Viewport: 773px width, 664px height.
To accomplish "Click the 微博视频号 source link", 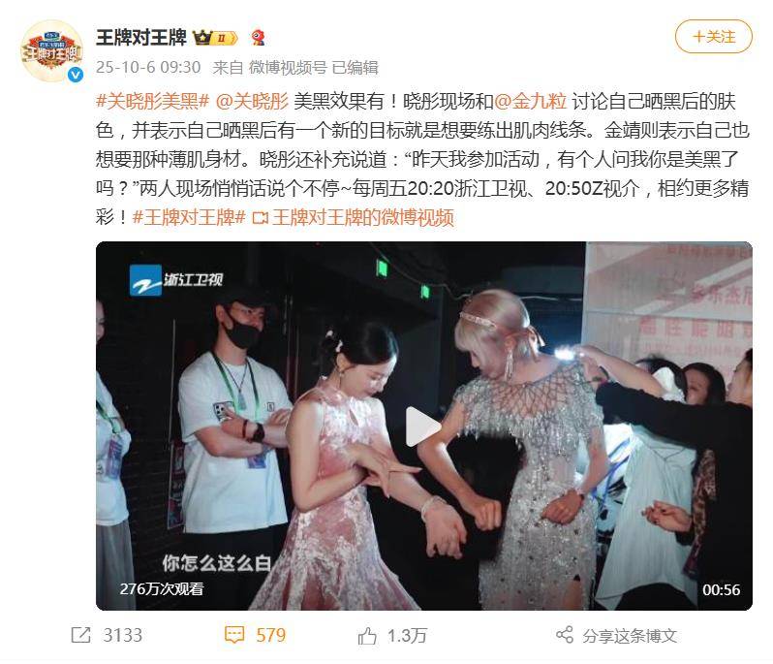I will click(288, 67).
